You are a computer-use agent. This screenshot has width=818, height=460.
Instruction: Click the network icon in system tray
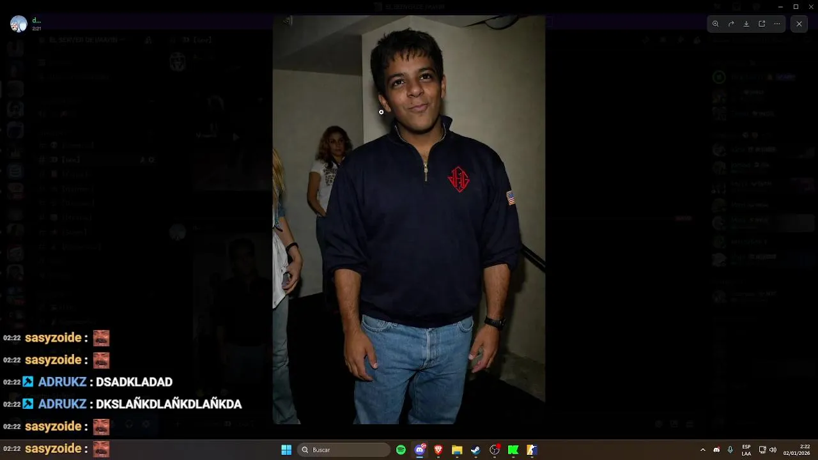point(762,450)
